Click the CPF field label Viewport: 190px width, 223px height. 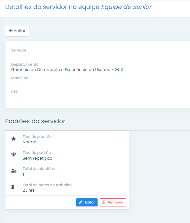pos(14,92)
